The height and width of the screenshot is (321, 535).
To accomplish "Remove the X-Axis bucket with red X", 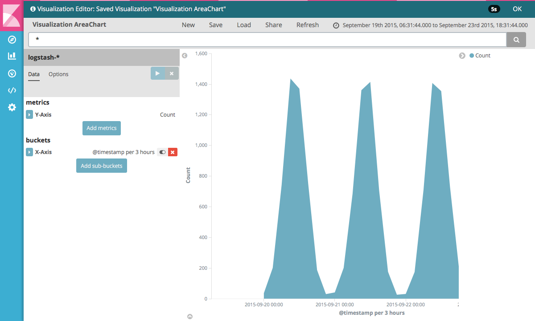I will [173, 152].
